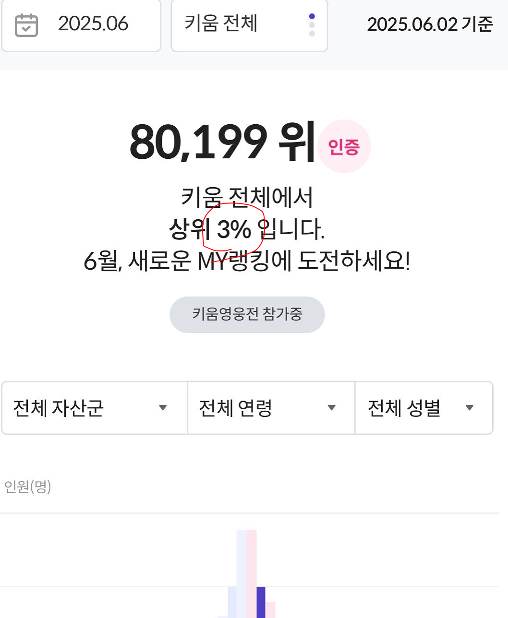
Task: Expand the 전체 성별 dropdown
Action: 424,408
